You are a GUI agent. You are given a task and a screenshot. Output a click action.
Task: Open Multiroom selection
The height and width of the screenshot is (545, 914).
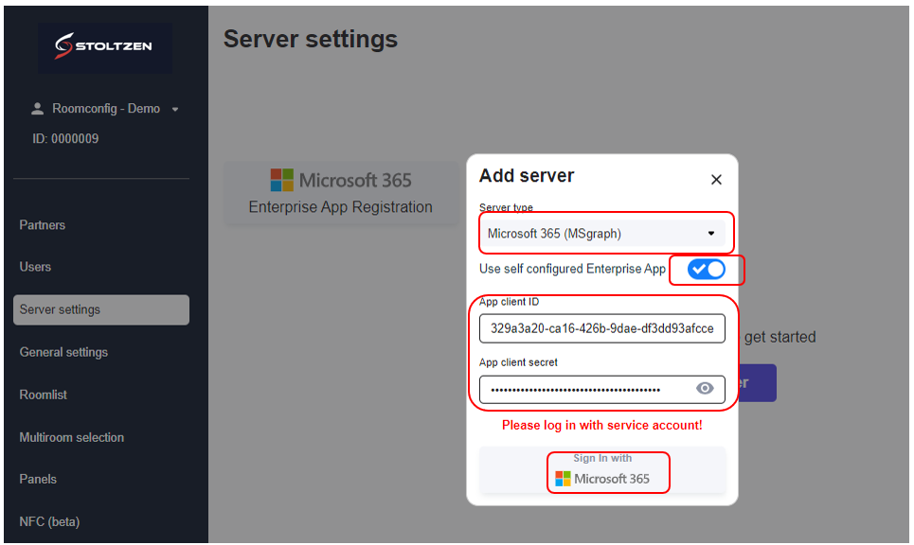72,437
